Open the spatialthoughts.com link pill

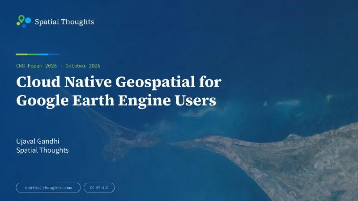[x=48, y=188]
